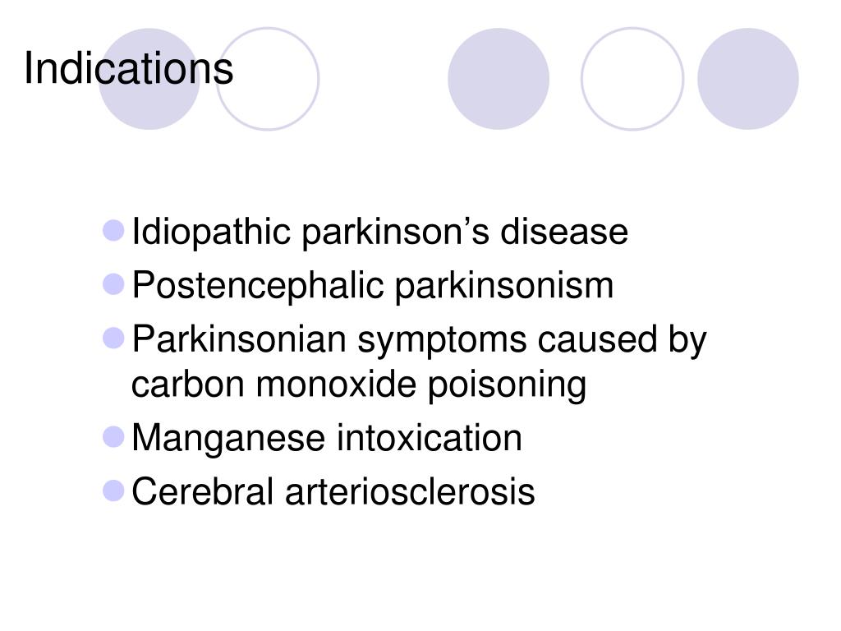Screen dimensions: 841x631
Task: Click the bullet dot before "Parkinsonian symptoms"
Action: click(x=114, y=338)
